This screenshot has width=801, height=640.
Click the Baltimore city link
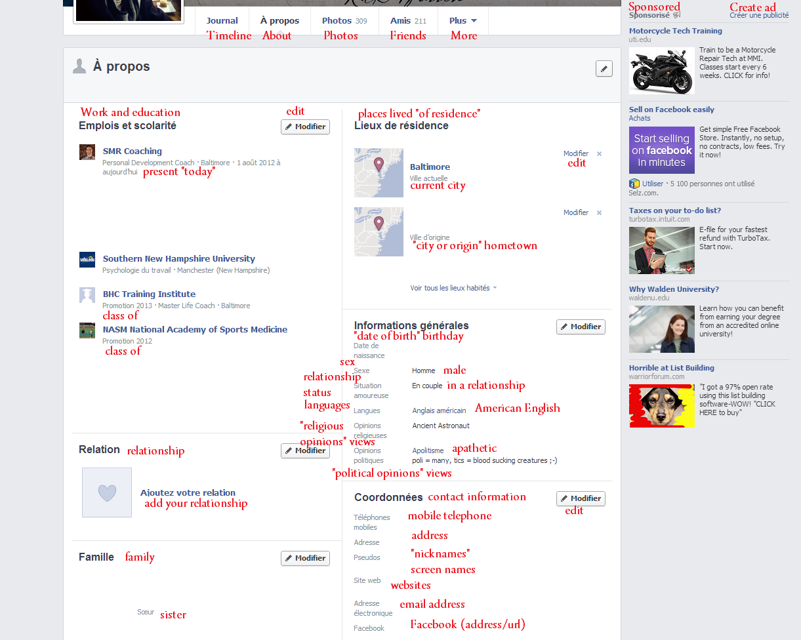(430, 167)
